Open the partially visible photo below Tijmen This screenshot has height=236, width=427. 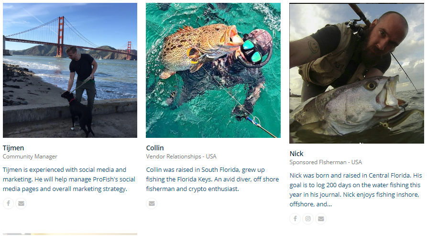[x=70, y=234]
